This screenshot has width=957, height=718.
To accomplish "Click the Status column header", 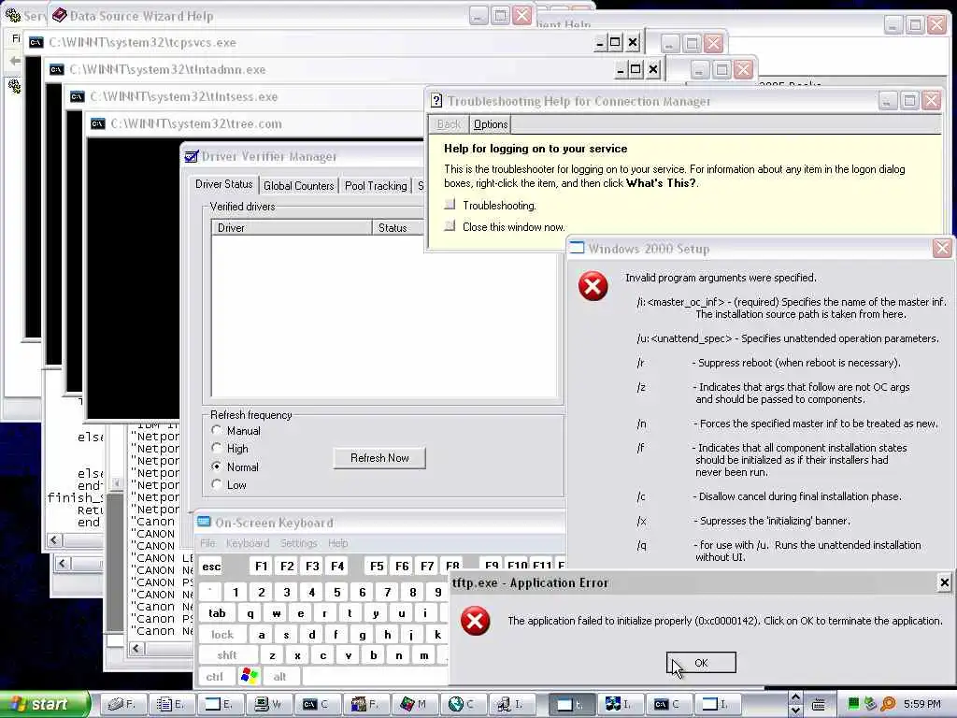I will click(x=398, y=228).
